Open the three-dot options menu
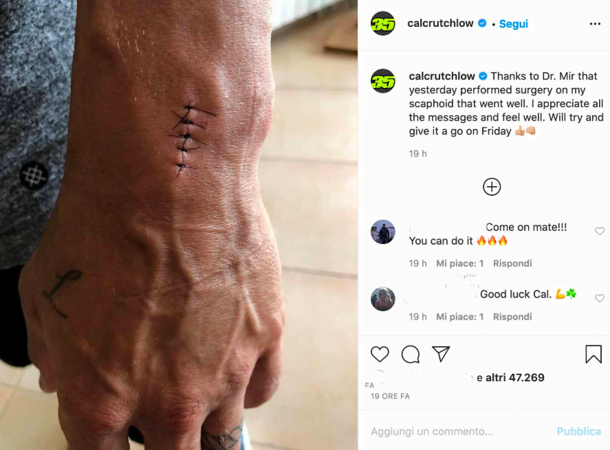 (595, 24)
